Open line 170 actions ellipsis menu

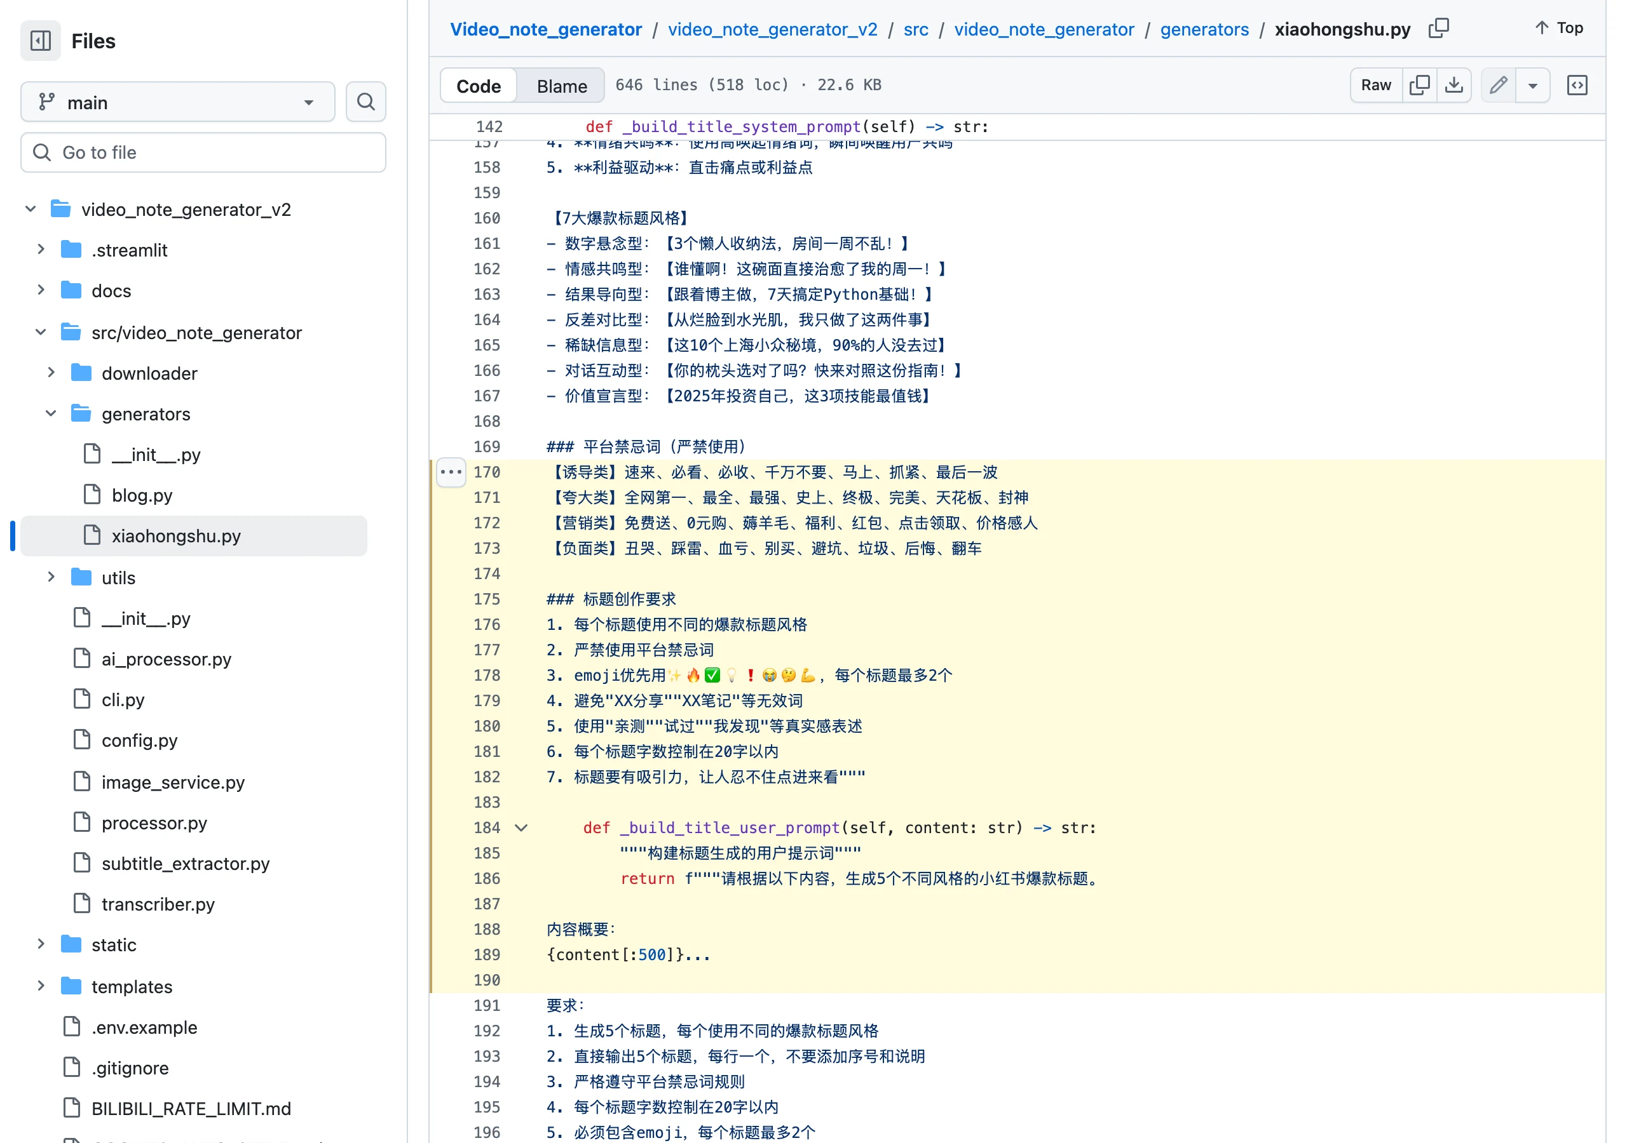tap(451, 472)
